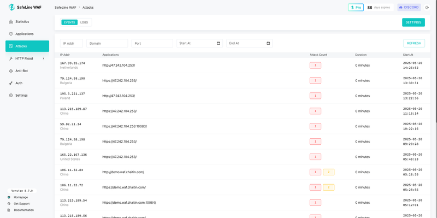Open Get Support link
The height and width of the screenshot is (218, 437).
click(22, 204)
